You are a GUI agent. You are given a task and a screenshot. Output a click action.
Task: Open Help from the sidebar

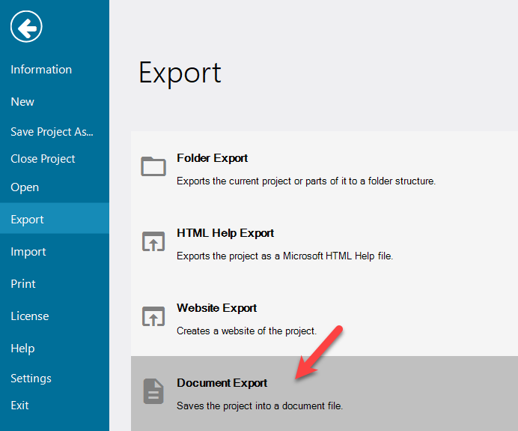point(22,349)
